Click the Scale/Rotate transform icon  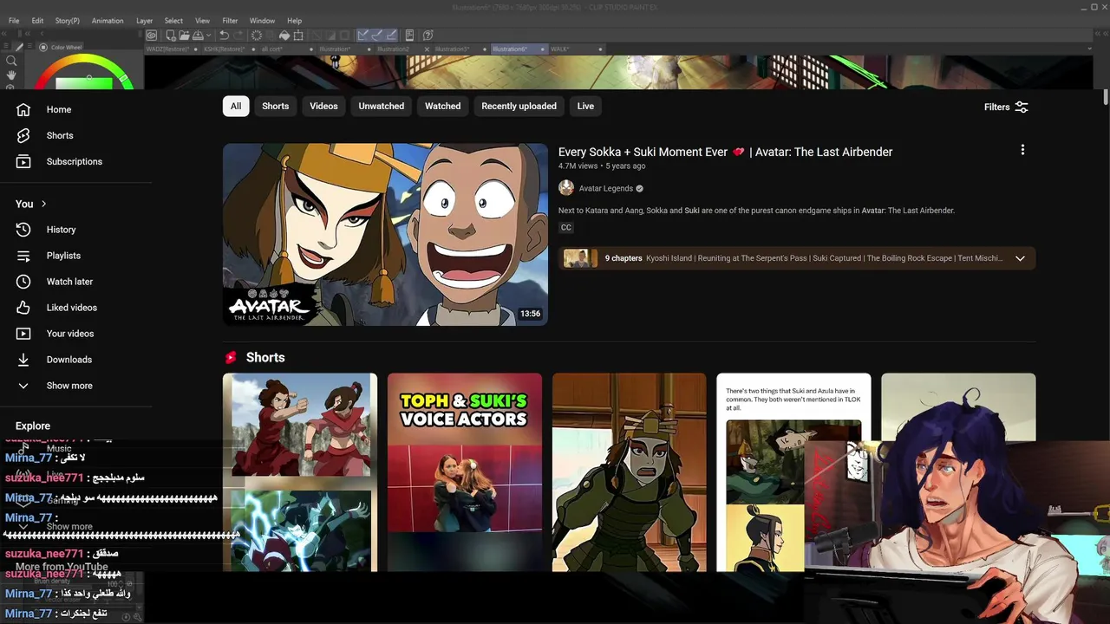coord(298,36)
